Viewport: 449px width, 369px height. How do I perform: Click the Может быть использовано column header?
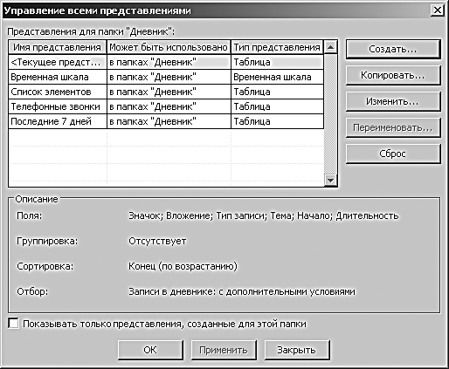(169, 47)
